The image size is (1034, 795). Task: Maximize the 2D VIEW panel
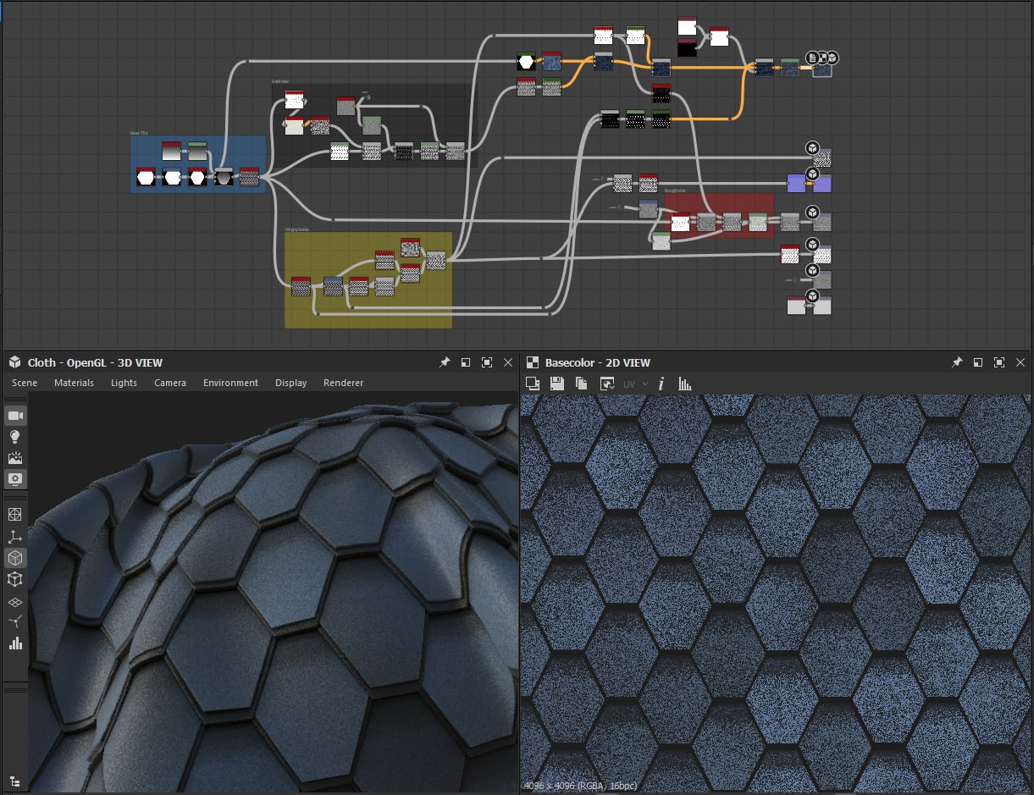click(999, 362)
